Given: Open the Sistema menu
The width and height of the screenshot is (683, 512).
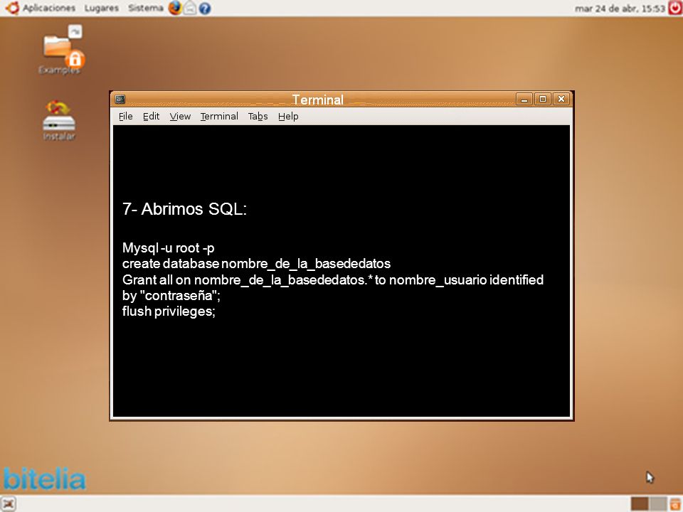Looking at the screenshot, I should [x=146, y=8].
